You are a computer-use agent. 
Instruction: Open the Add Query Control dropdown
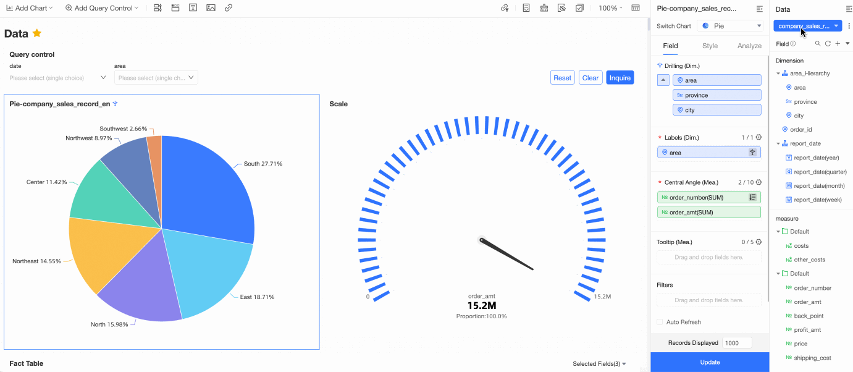point(102,8)
